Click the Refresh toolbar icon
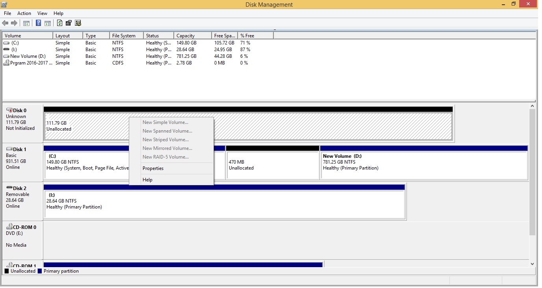Image resolution: width=542 pixels, height=288 pixels. click(x=59, y=23)
